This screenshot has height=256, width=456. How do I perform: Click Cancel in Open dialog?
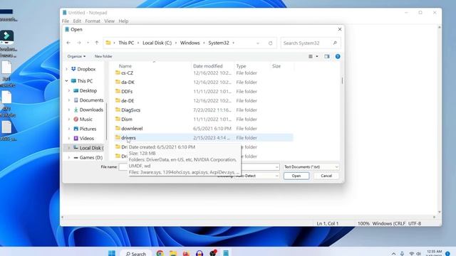tap(326, 176)
